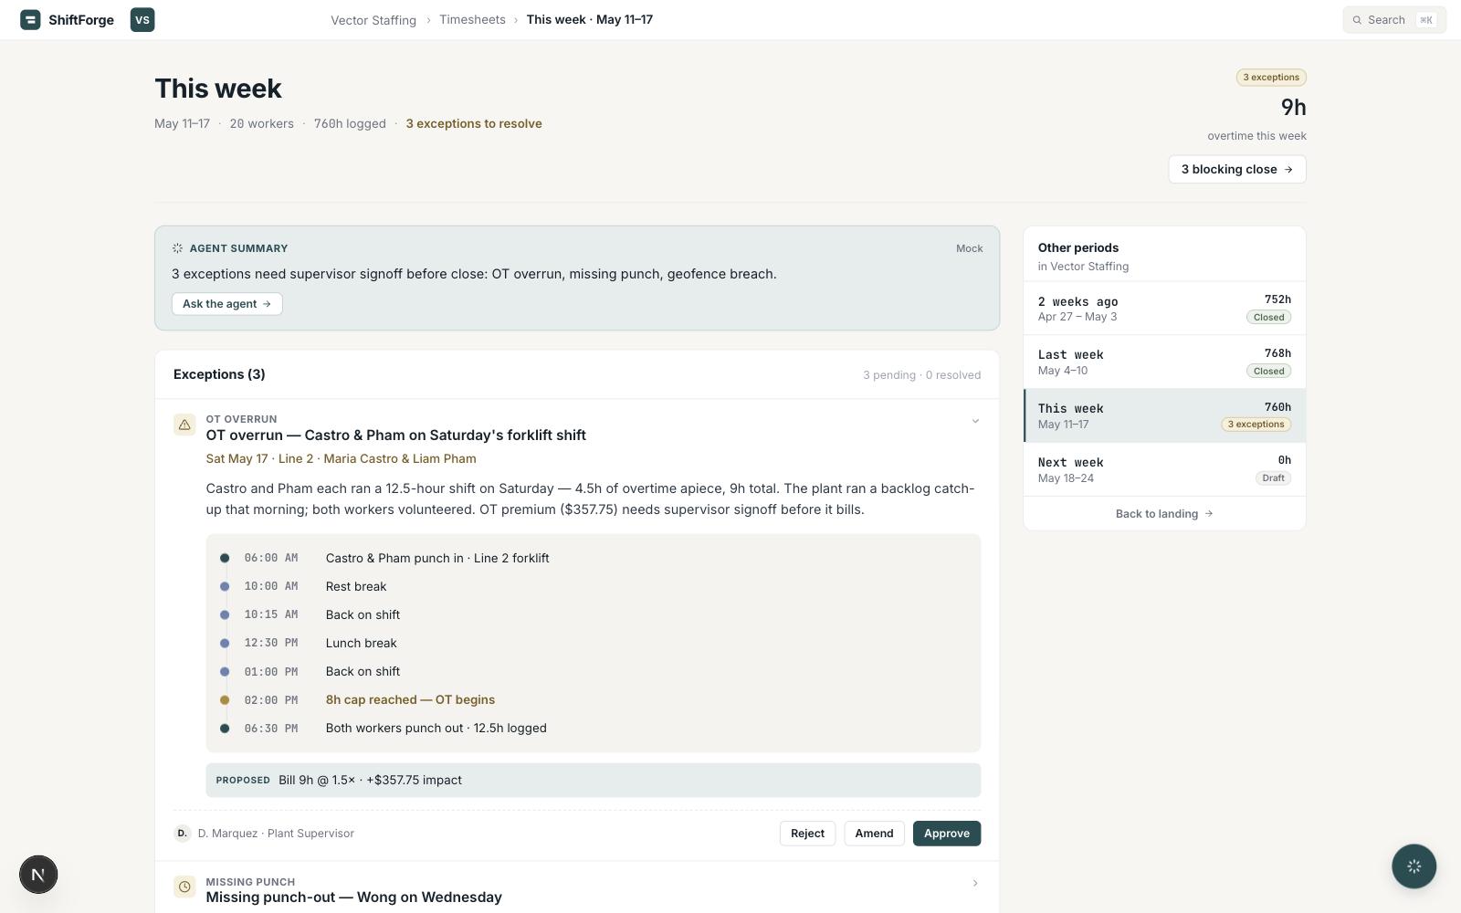Click the 06:00 AM punch-in timeline entry
Screen dimensions: 1461x913
594,558
